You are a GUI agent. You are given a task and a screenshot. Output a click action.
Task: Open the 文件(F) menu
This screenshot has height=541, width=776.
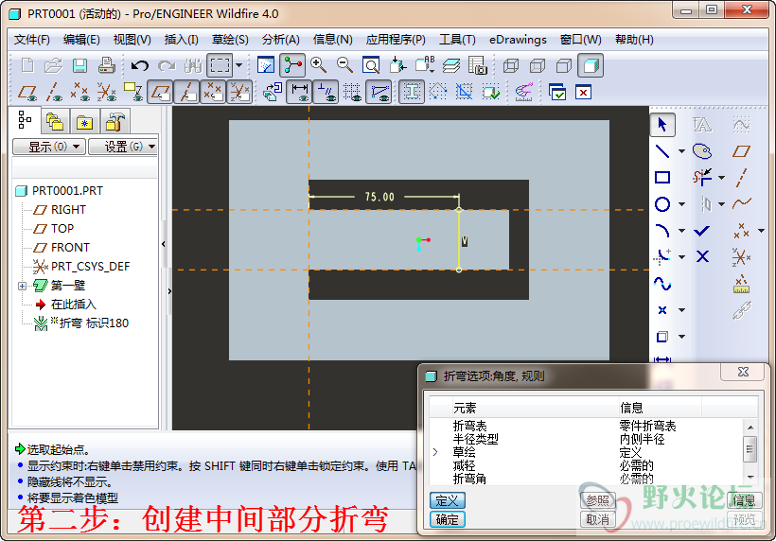(31, 40)
